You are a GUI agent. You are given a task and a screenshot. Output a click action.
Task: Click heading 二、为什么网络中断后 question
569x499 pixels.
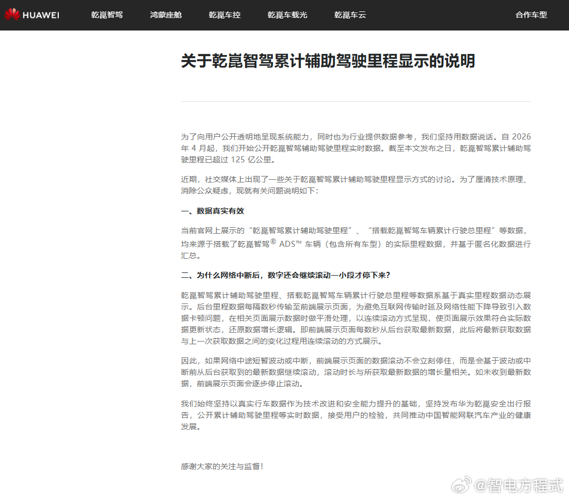(285, 275)
